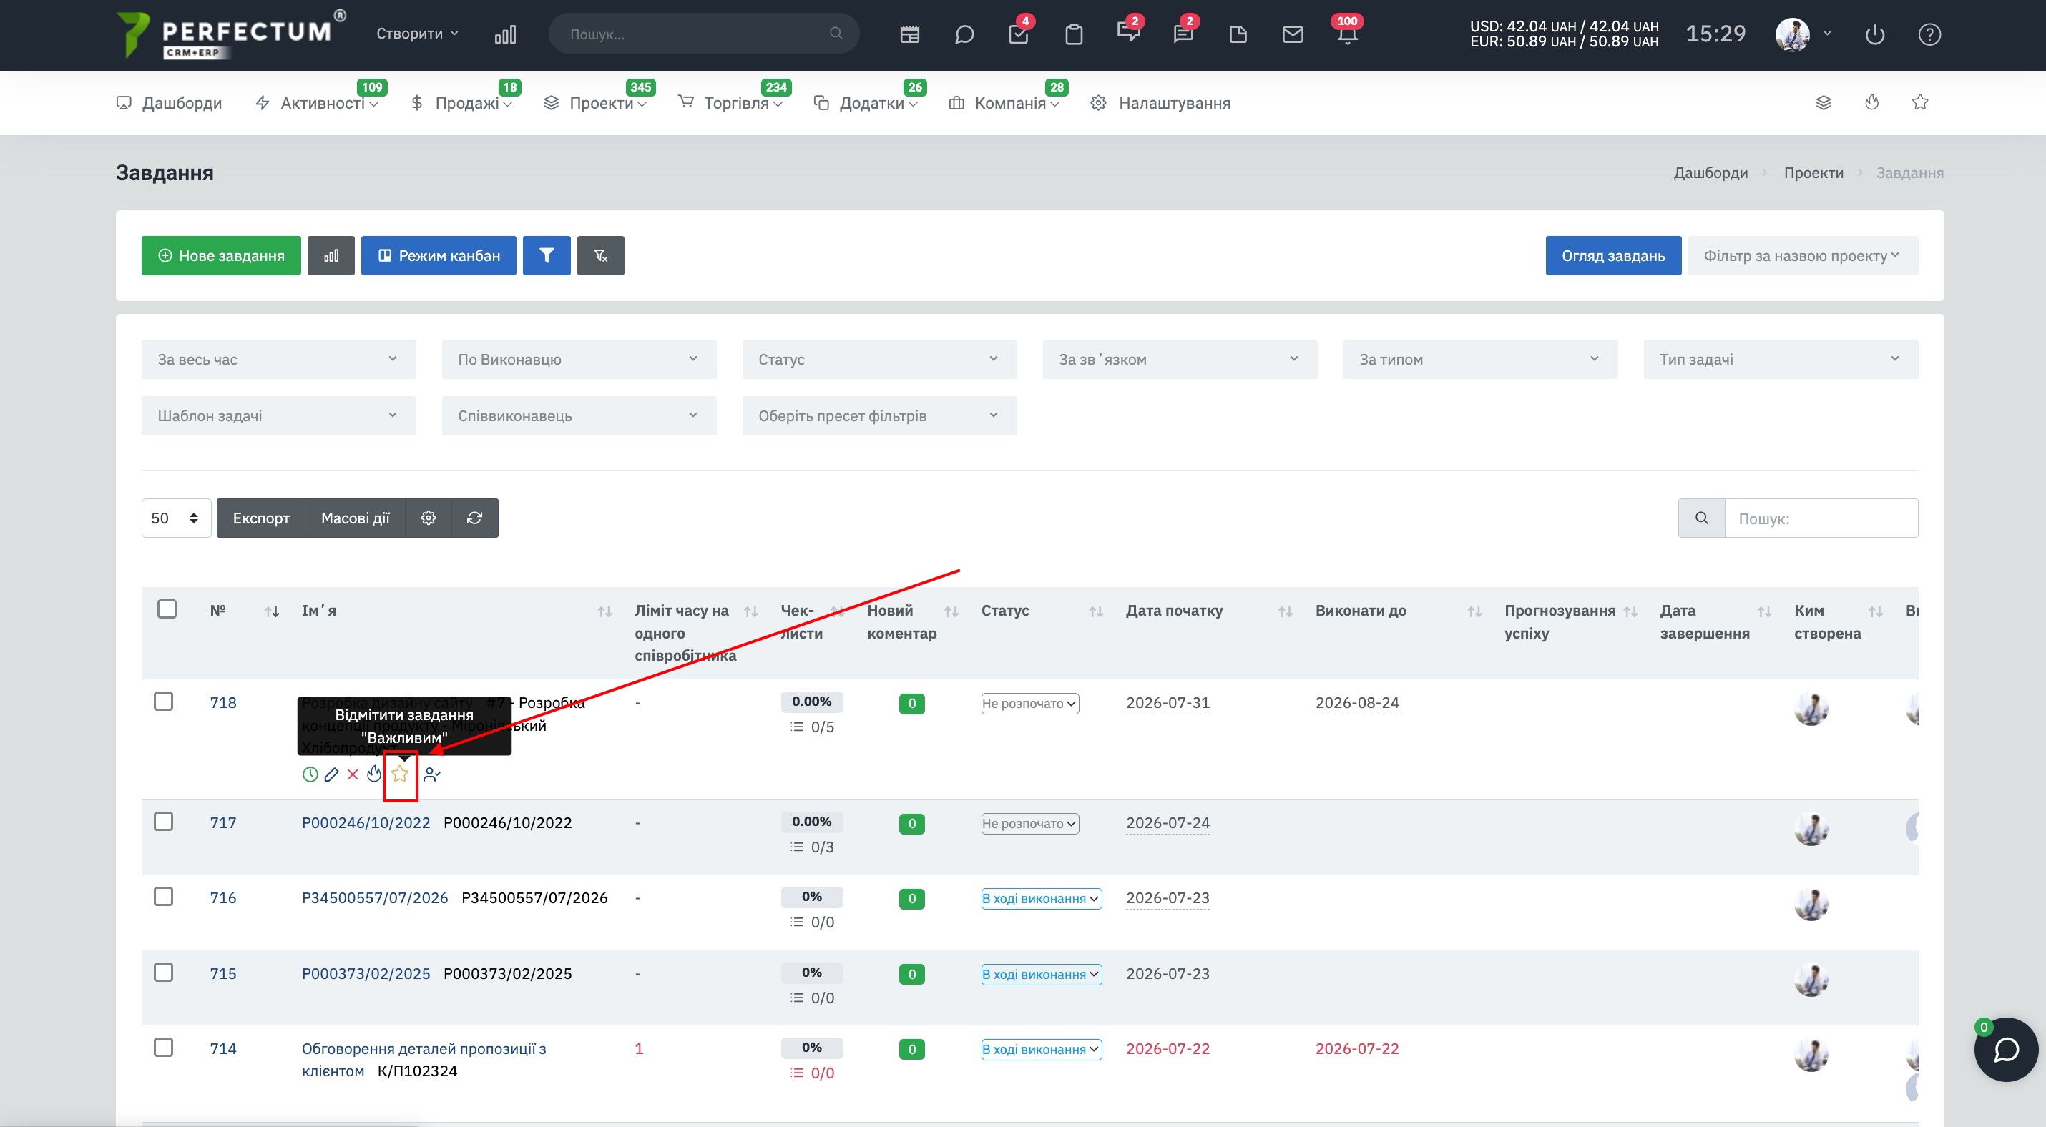Viewport: 2046px width, 1127px height.
Task: Open the tasks icon with badge 4
Action: coord(1018,34)
